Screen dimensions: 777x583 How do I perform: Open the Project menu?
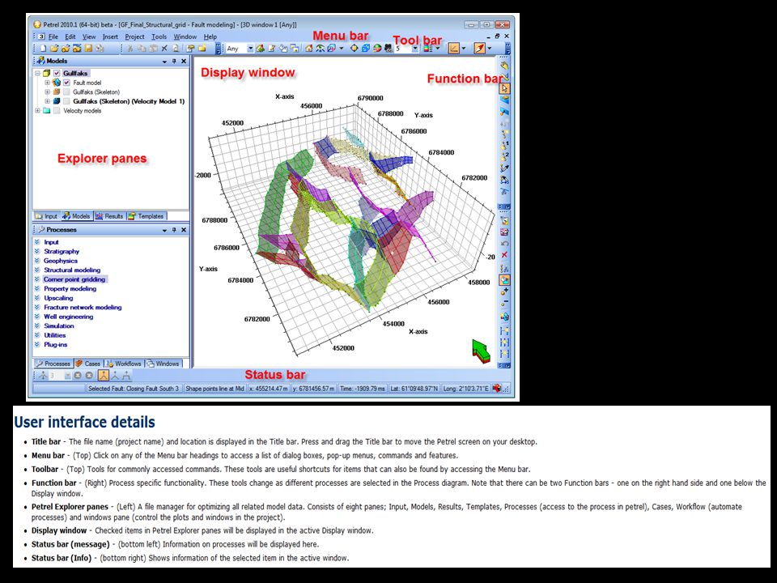[x=134, y=36]
